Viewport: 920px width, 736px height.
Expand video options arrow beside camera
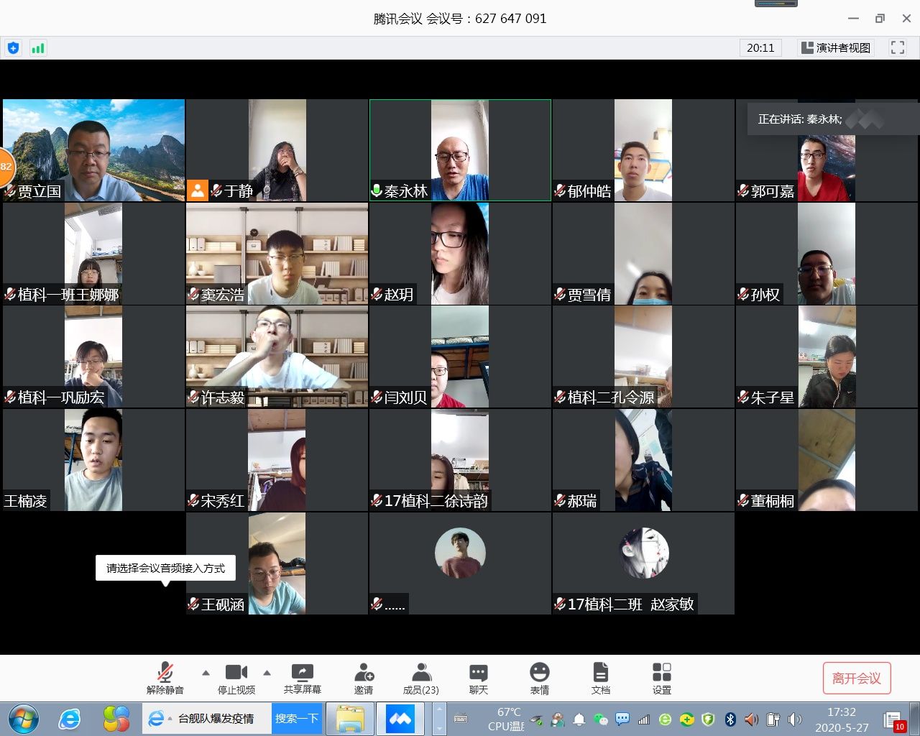(x=267, y=673)
